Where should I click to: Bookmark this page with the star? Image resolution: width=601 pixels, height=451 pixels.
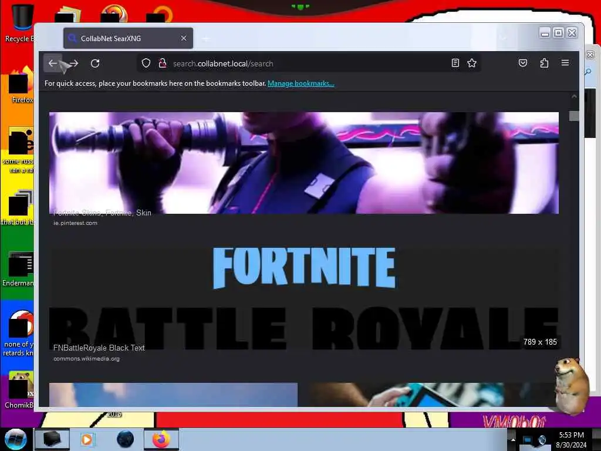472,63
